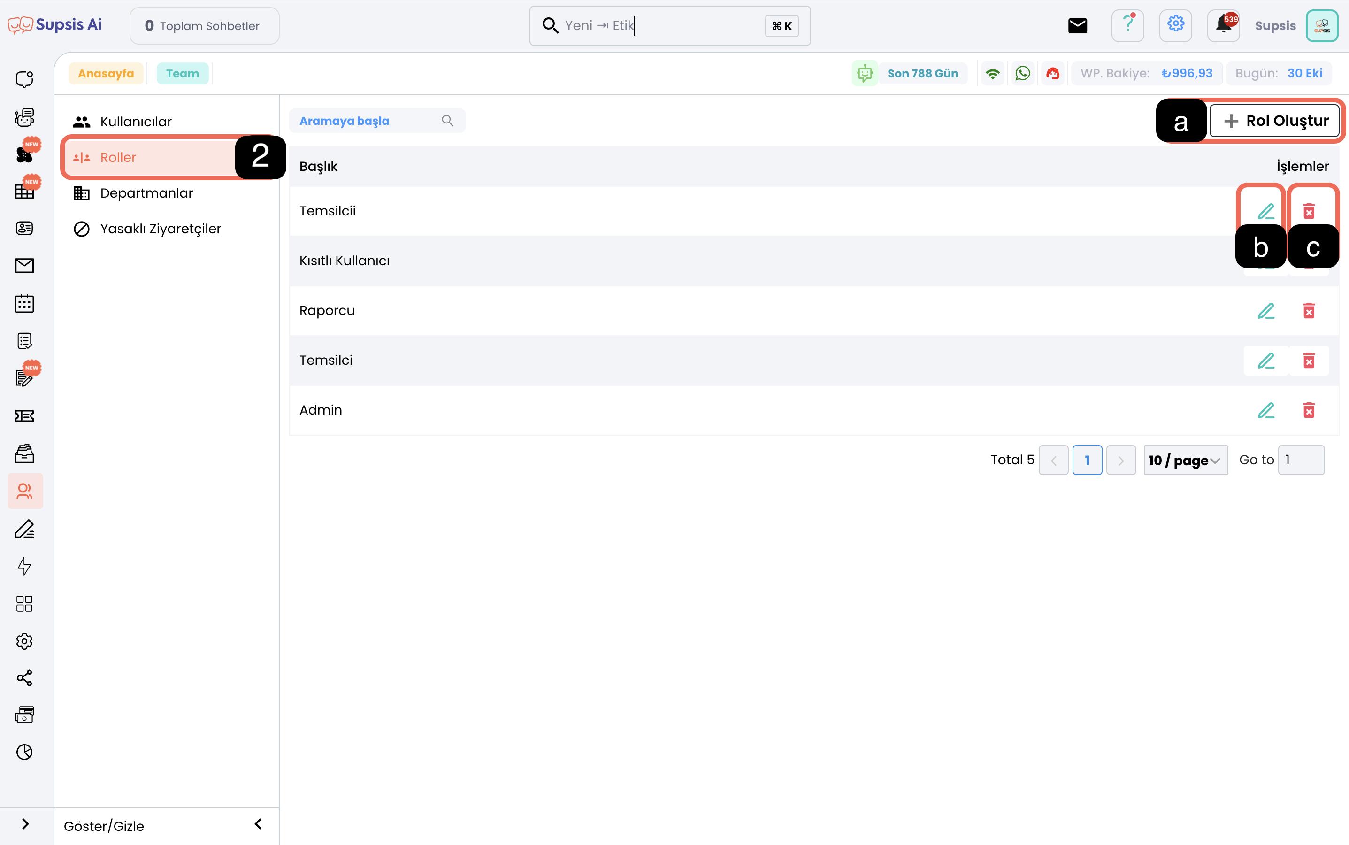1349x845 pixels.
Task: Click the edit pencil for Temsilci role
Action: 1266,361
